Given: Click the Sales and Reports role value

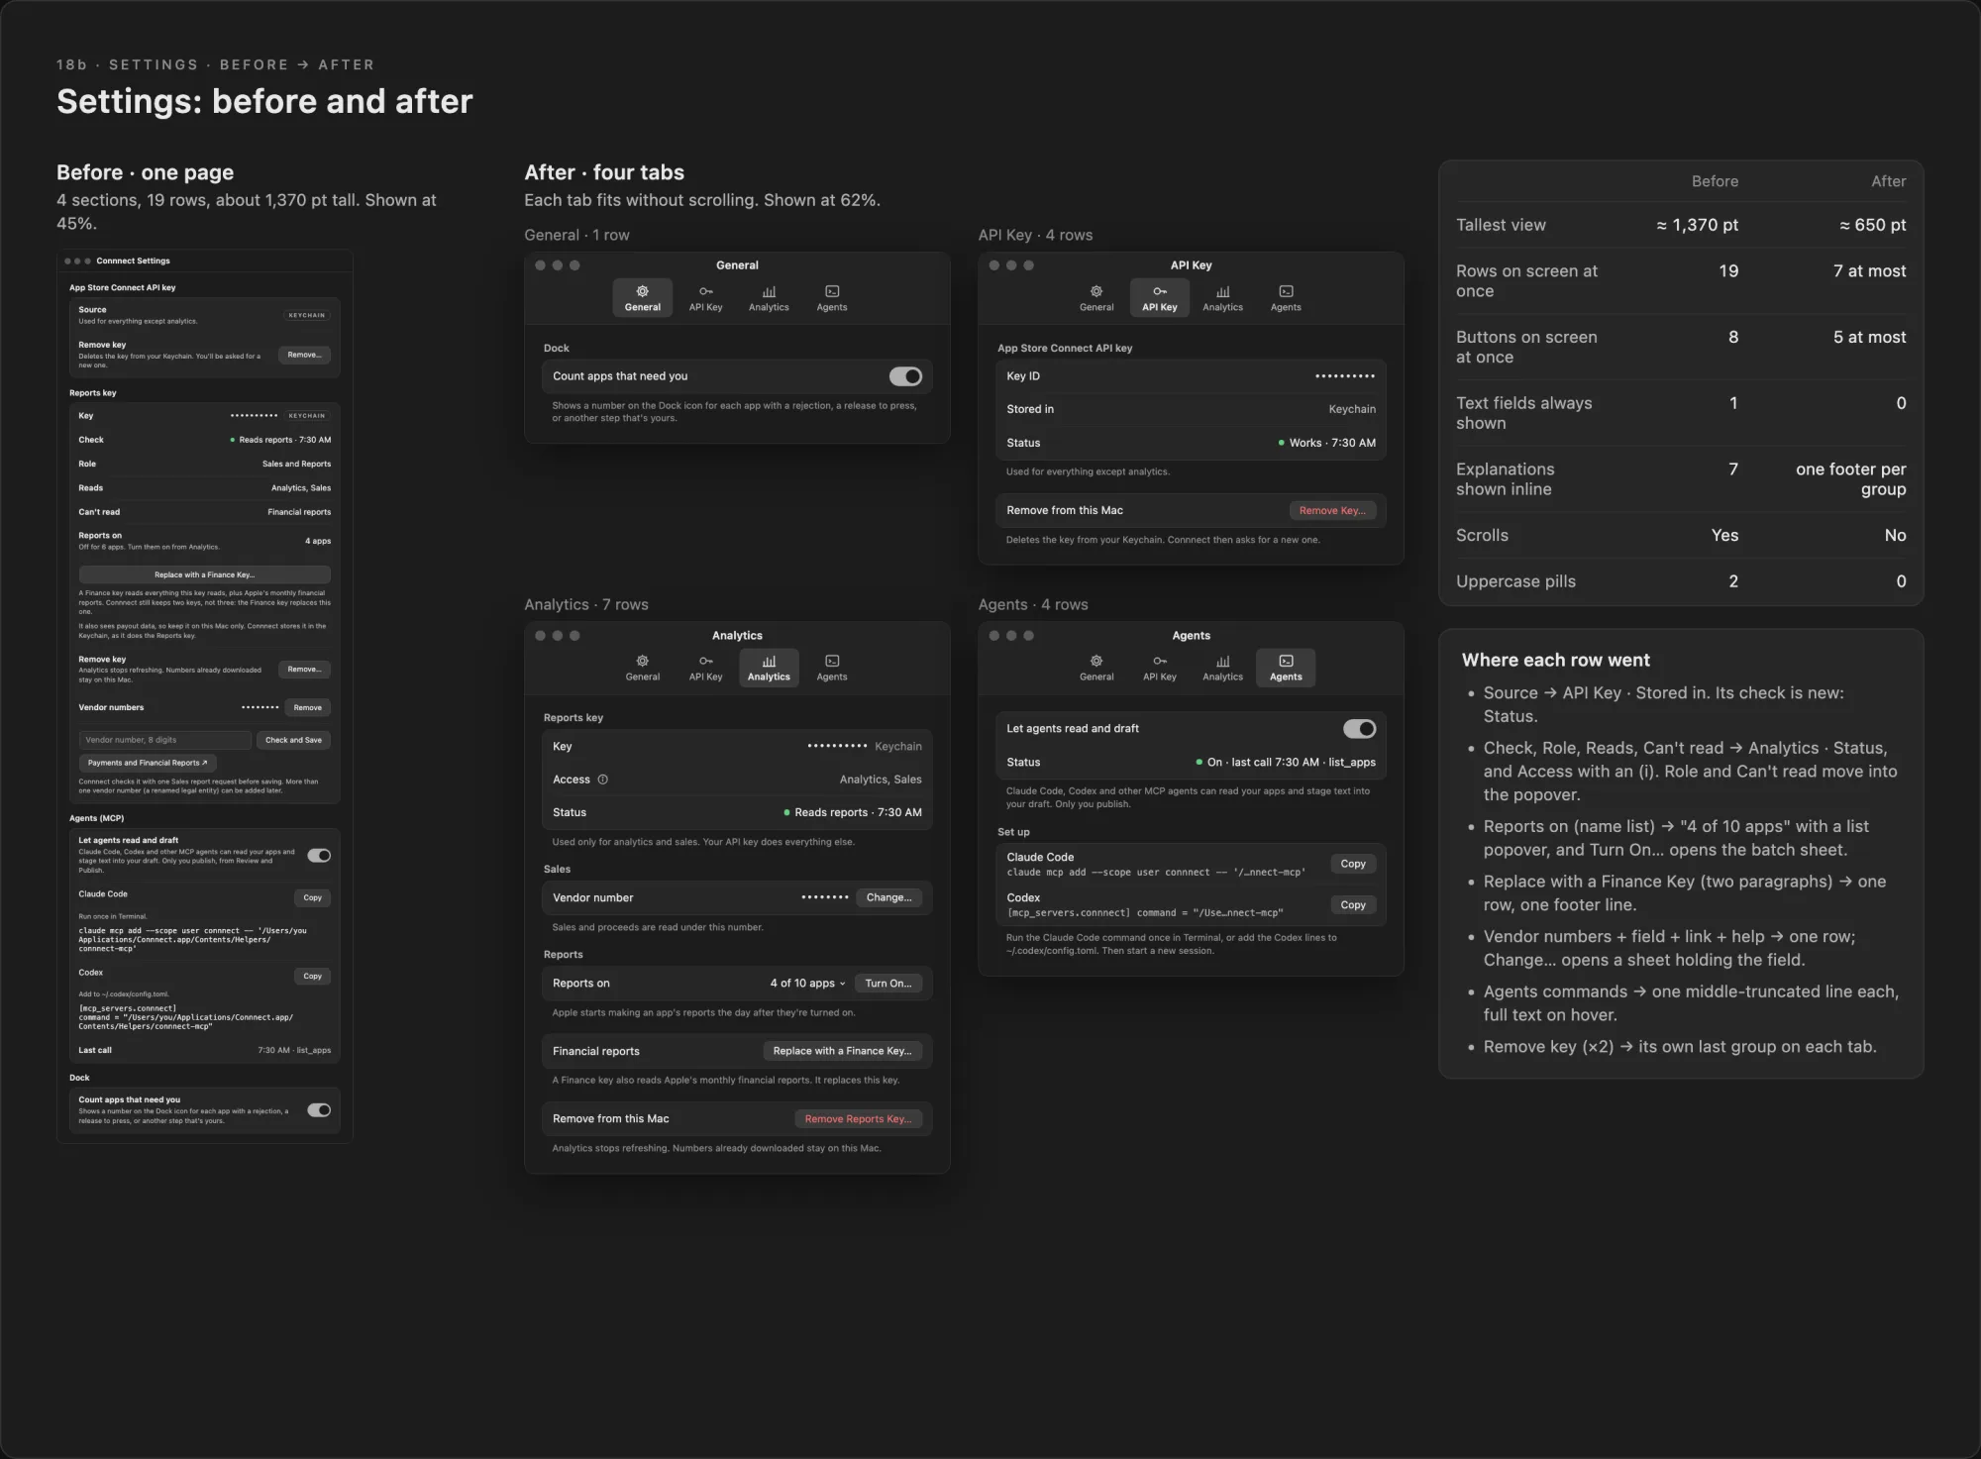Looking at the screenshot, I should pyautogui.click(x=296, y=464).
